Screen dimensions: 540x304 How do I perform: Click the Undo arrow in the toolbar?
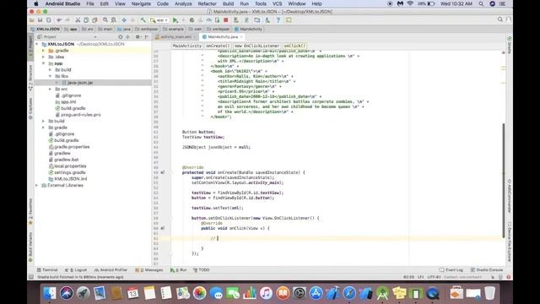pyautogui.click(x=59, y=20)
